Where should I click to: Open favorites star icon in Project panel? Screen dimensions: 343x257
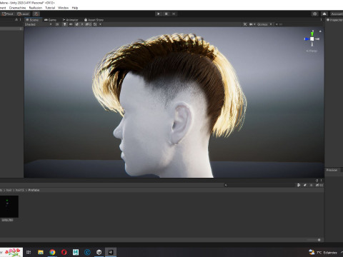[311, 185]
